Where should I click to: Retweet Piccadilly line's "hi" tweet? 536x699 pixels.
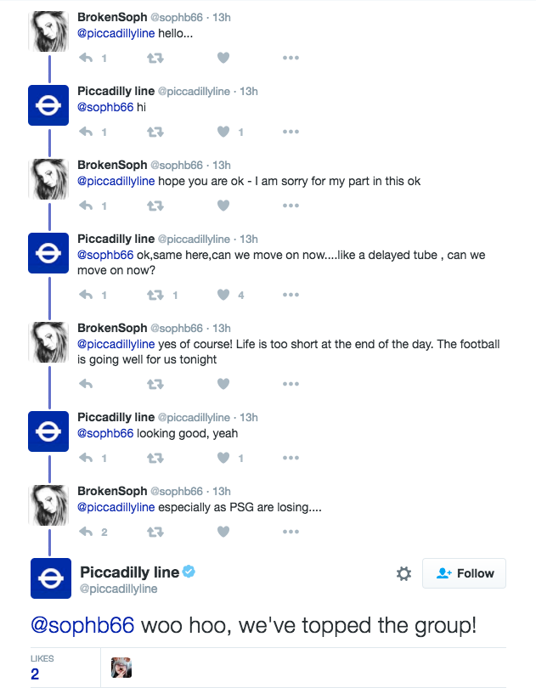155,132
